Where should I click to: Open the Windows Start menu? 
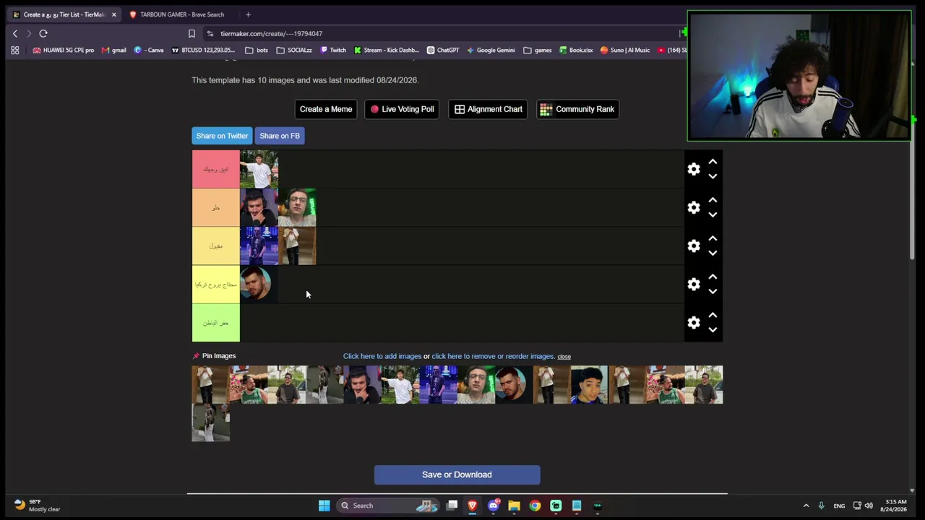coord(324,506)
